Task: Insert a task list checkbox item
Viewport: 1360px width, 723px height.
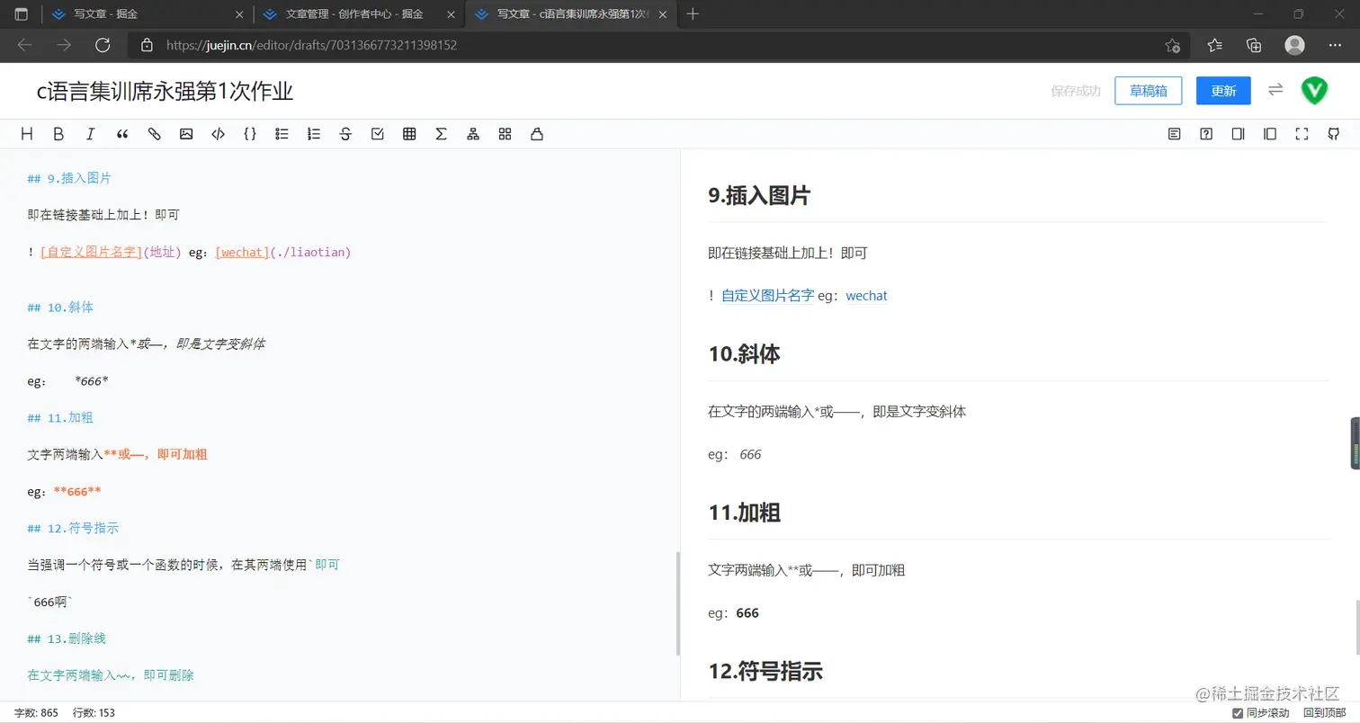Action: pyautogui.click(x=378, y=134)
